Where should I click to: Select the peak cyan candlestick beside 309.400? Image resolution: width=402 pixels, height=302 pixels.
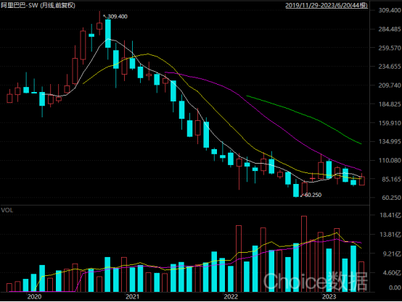click(108, 33)
